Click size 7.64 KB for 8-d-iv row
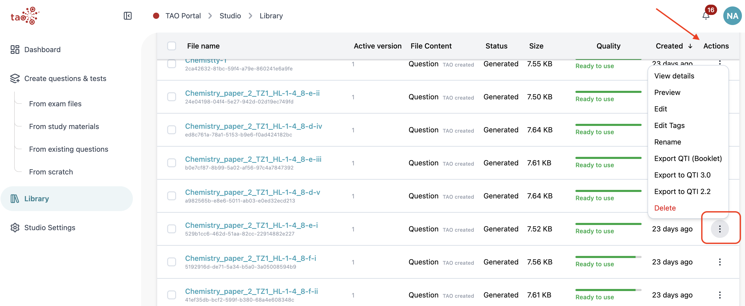This screenshot has height=306, width=745. click(x=539, y=130)
